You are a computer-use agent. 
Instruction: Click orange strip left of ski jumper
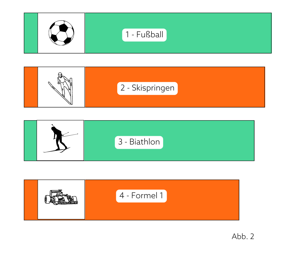coord(31,87)
